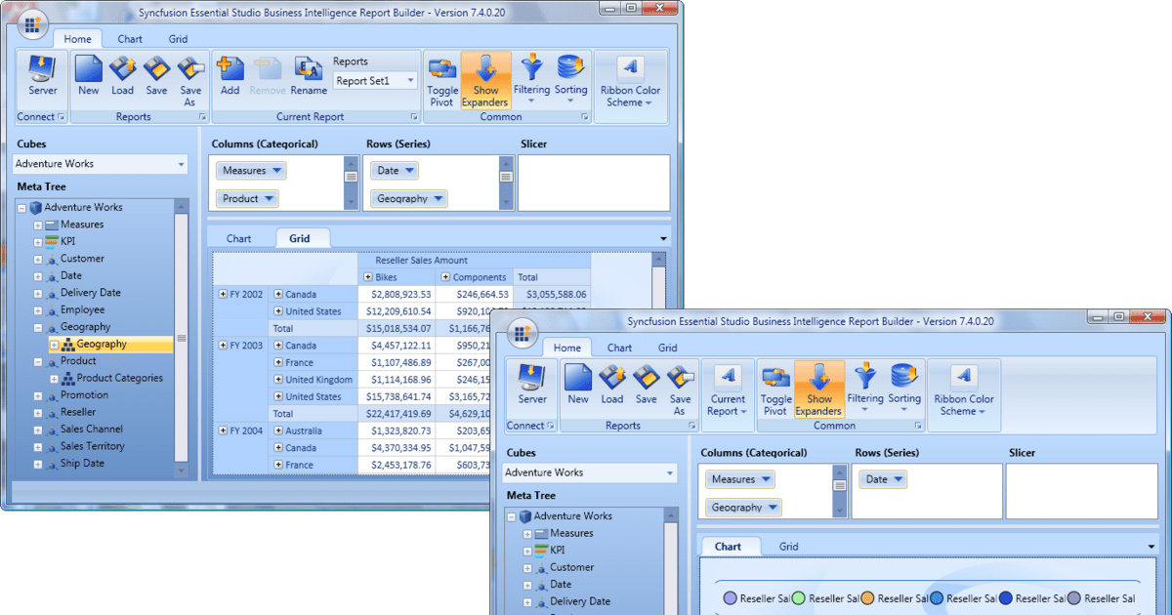Viewport: 1172px width, 615px height.
Task: Click the Add report icon
Action: click(230, 73)
